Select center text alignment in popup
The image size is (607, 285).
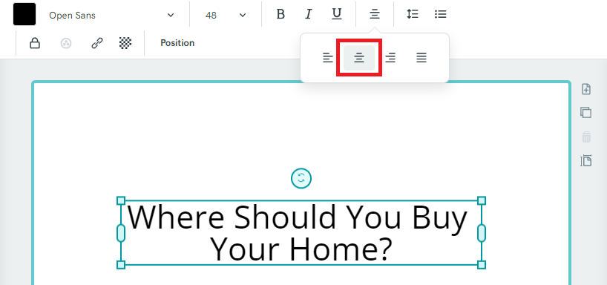click(359, 58)
